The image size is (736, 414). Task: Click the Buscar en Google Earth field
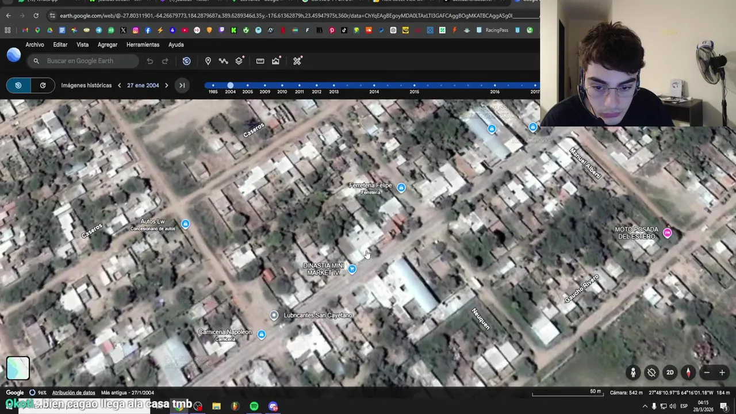click(x=84, y=61)
